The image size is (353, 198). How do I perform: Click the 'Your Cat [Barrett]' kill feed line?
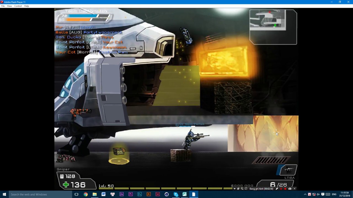click(x=91, y=52)
